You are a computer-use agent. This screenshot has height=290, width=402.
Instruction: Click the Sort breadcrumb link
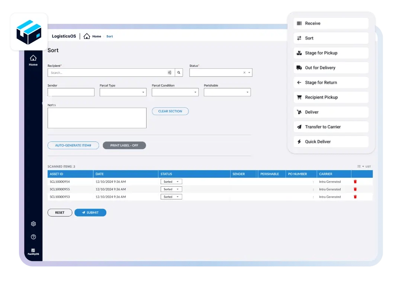[109, 36]
